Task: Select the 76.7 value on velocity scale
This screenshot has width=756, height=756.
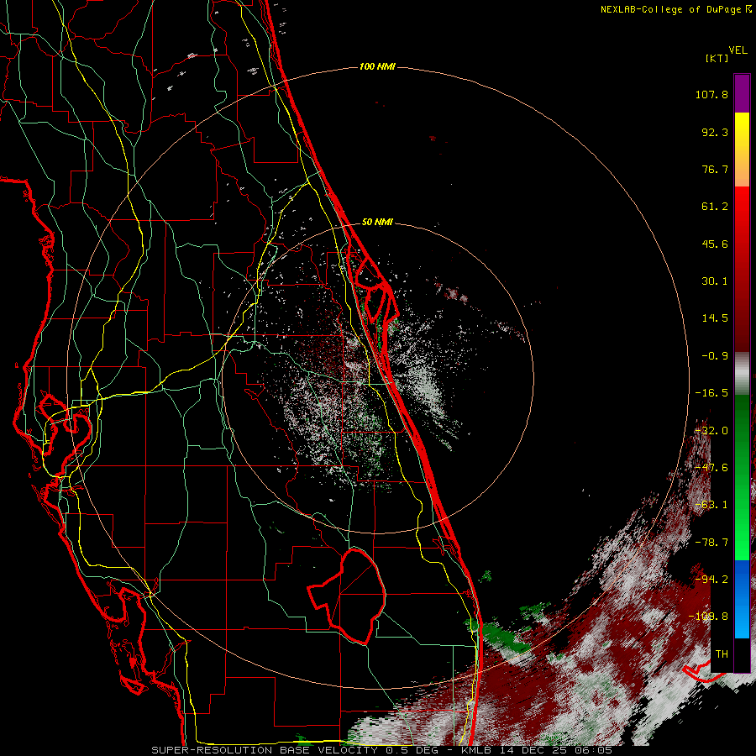Action: tap(715, 169)
